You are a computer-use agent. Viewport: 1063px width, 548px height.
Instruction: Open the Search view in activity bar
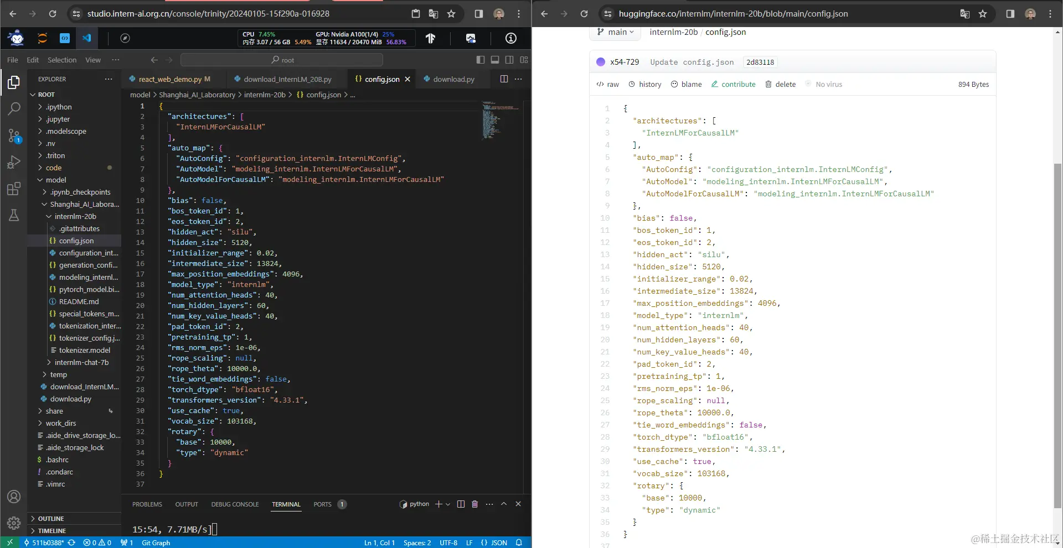click(14, 109)
